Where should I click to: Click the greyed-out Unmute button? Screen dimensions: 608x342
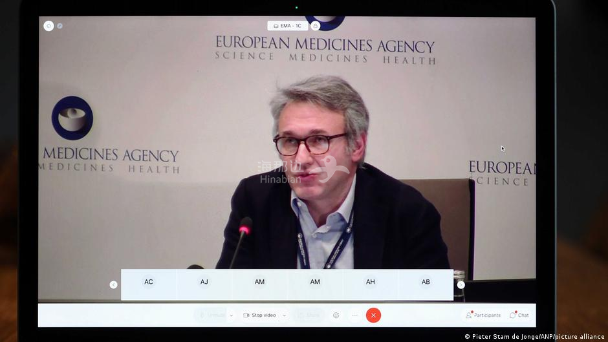click(211, 315)
